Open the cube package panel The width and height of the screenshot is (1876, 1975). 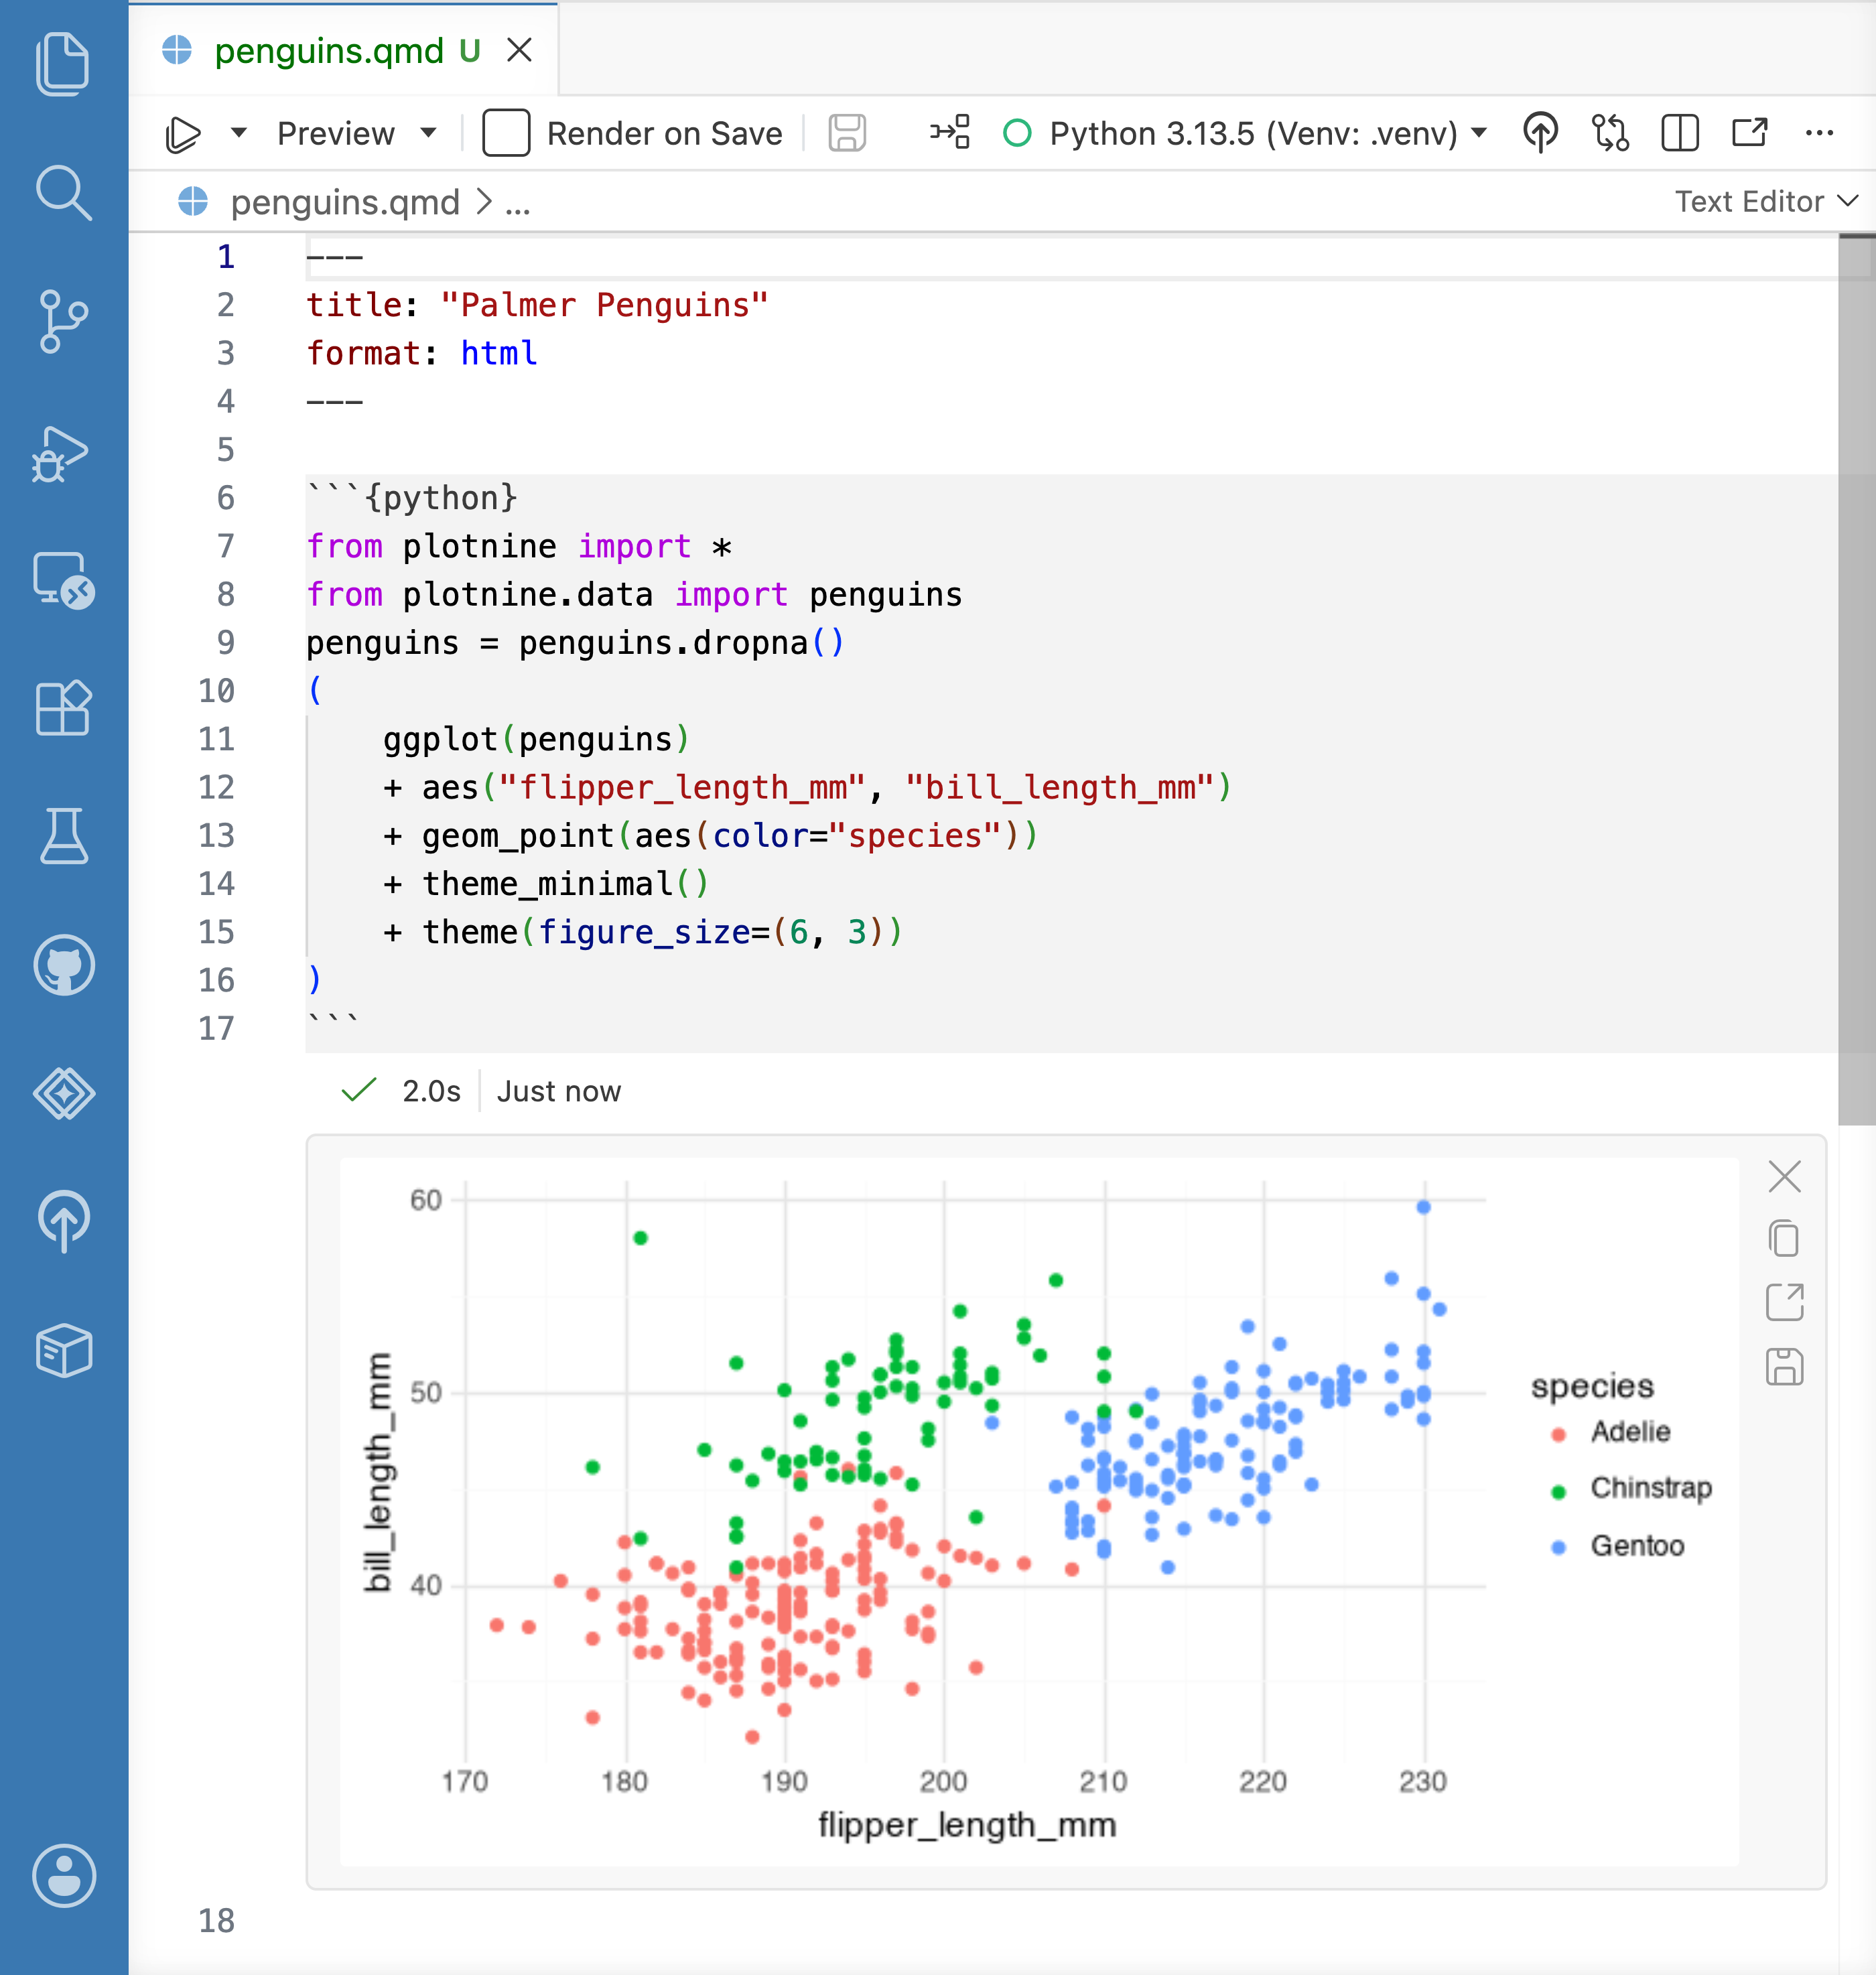tap(63, 1350)
